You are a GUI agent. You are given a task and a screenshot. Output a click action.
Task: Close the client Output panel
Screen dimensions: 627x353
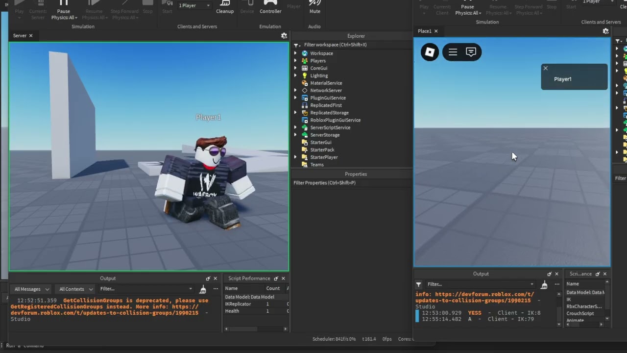[556, 274]
